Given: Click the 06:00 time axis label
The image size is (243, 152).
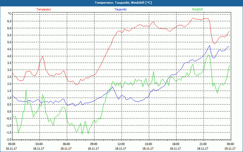Looking at the screenshot, I should [66, 144].
